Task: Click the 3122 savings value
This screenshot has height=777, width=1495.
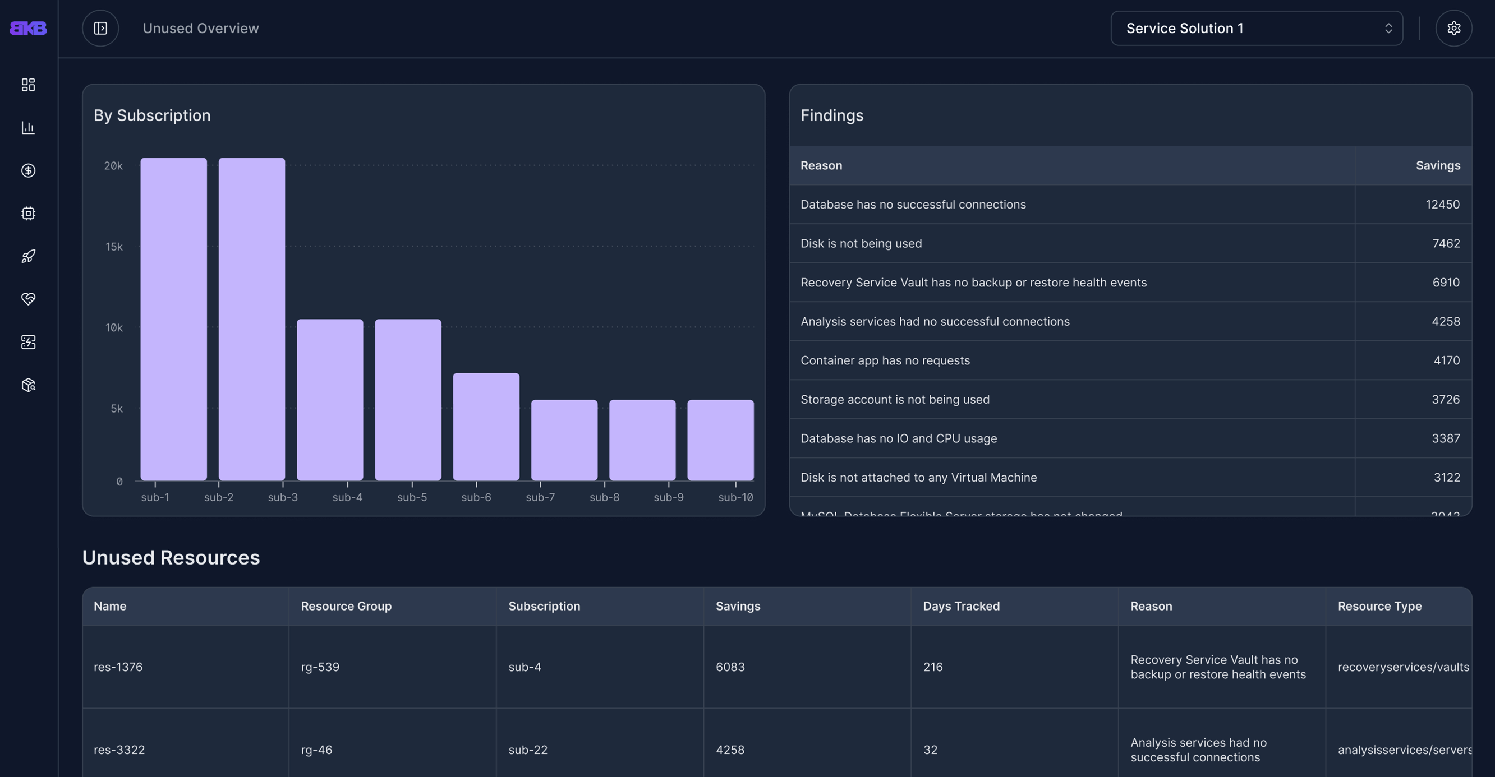Action: (1446, 477)
